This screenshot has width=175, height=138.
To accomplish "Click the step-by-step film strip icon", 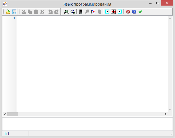I will 114,12.
